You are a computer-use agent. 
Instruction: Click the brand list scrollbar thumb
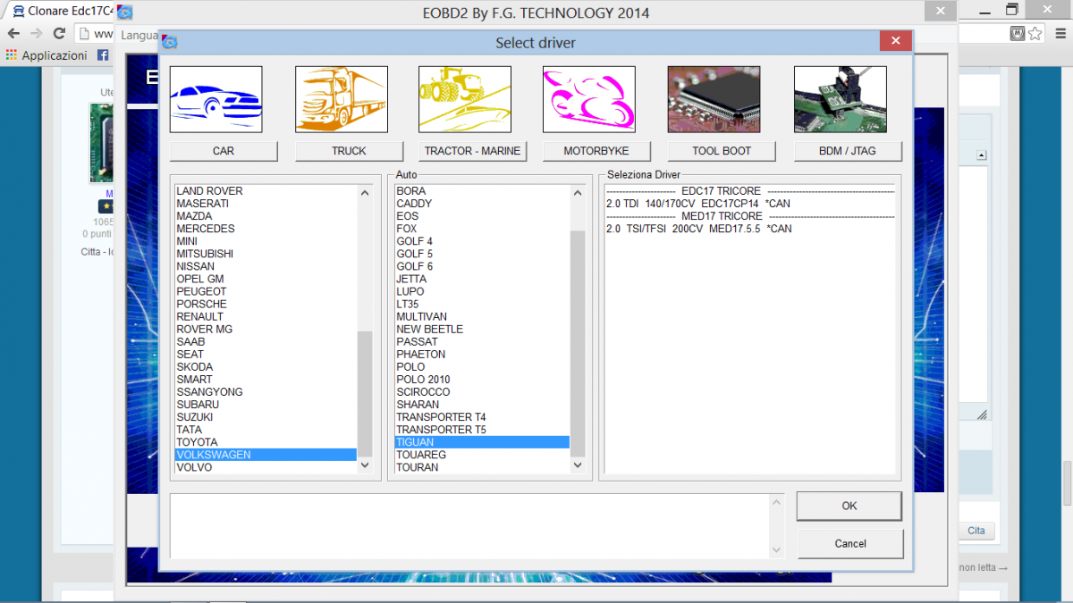click(x=364, y=394)
